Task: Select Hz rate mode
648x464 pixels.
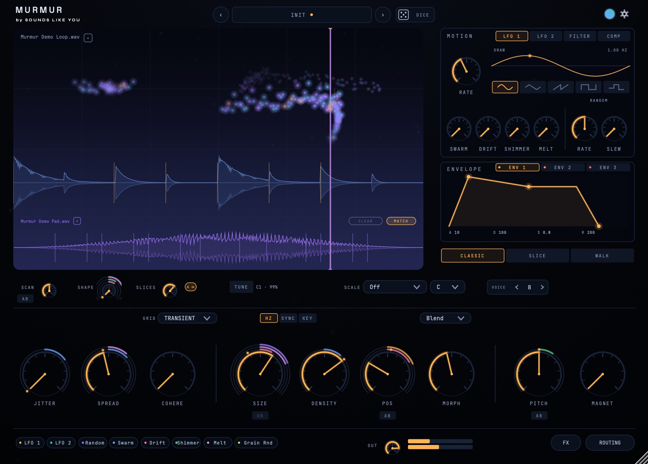Action: click(269, 318)
